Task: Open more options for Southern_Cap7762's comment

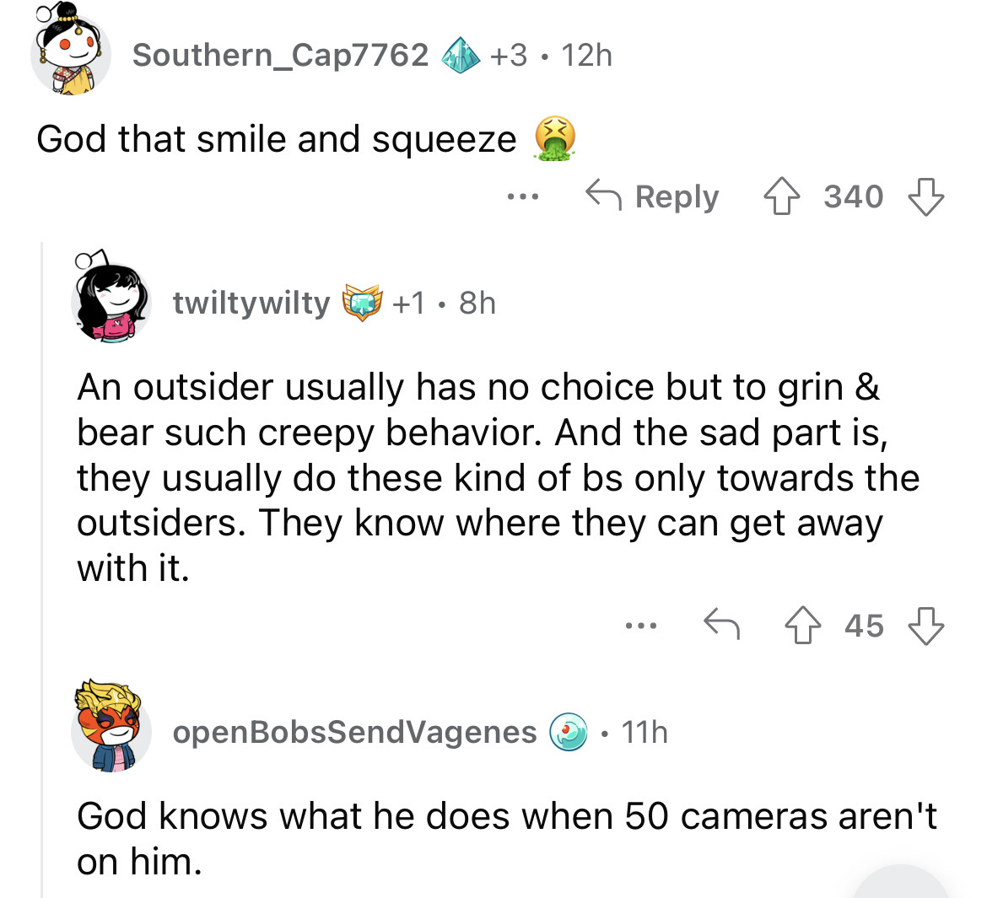Action: coord(522,197)
